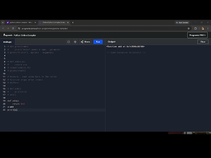Open the tab search dropdown
This screenshot has width=211, height=158.
(x=3, y=22)
